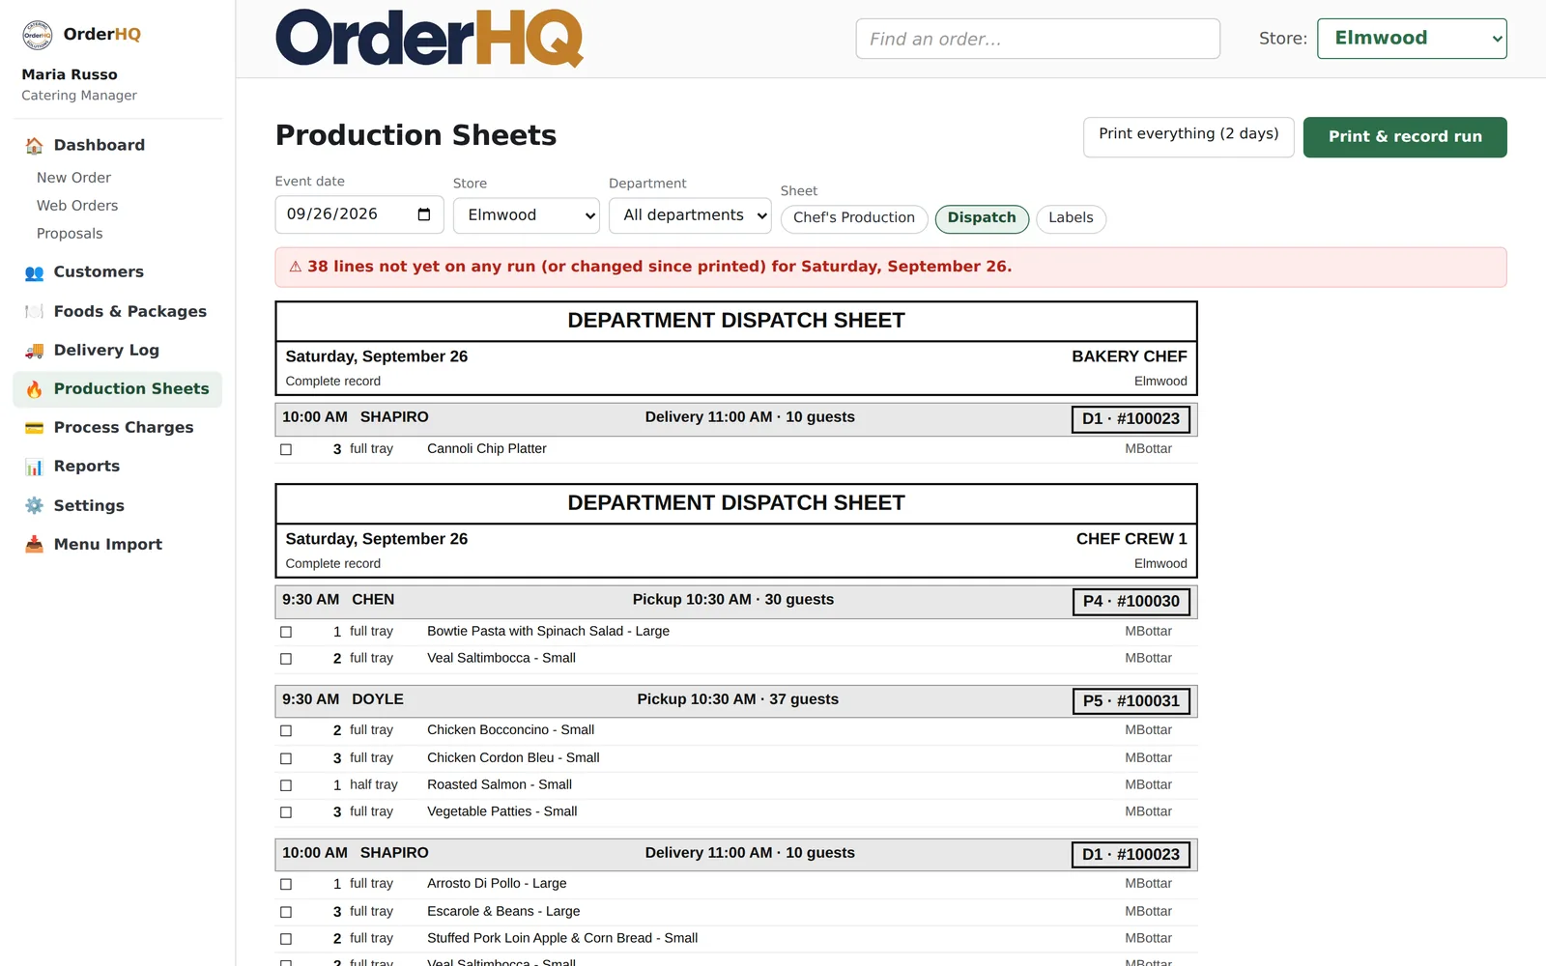The image size is (1546, 966).
Task: Check the Arrosto Di Pollo checkbox
Action: pos(286,885)
